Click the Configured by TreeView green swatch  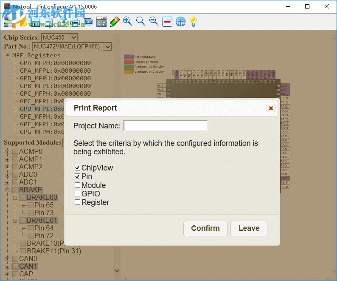pos(129,67)
